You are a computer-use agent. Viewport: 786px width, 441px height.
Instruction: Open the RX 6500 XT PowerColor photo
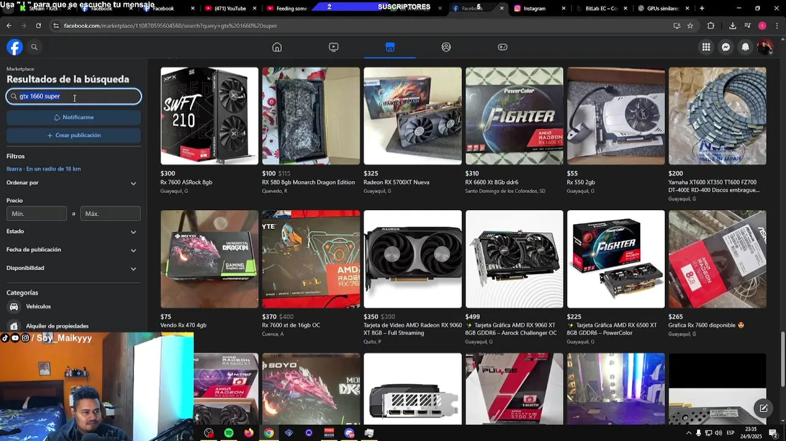coord(616,259)
